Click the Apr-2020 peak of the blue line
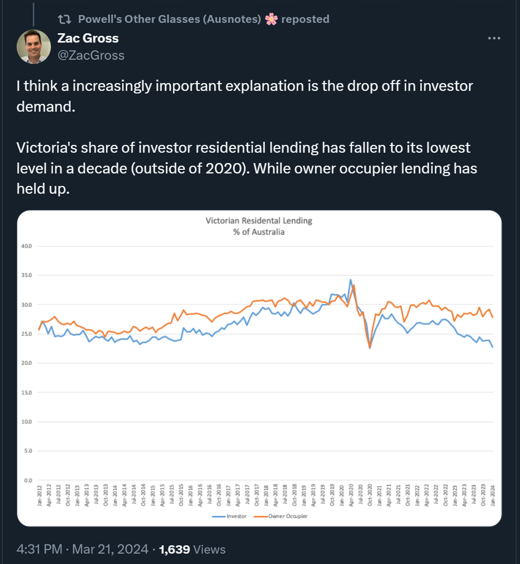 (x=351, y=279)
